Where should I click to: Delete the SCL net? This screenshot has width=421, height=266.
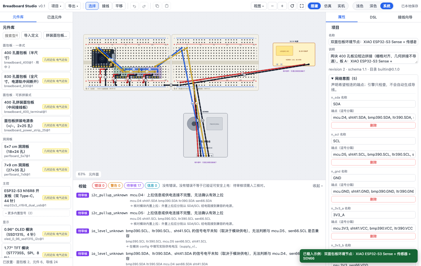pos(373,162)
